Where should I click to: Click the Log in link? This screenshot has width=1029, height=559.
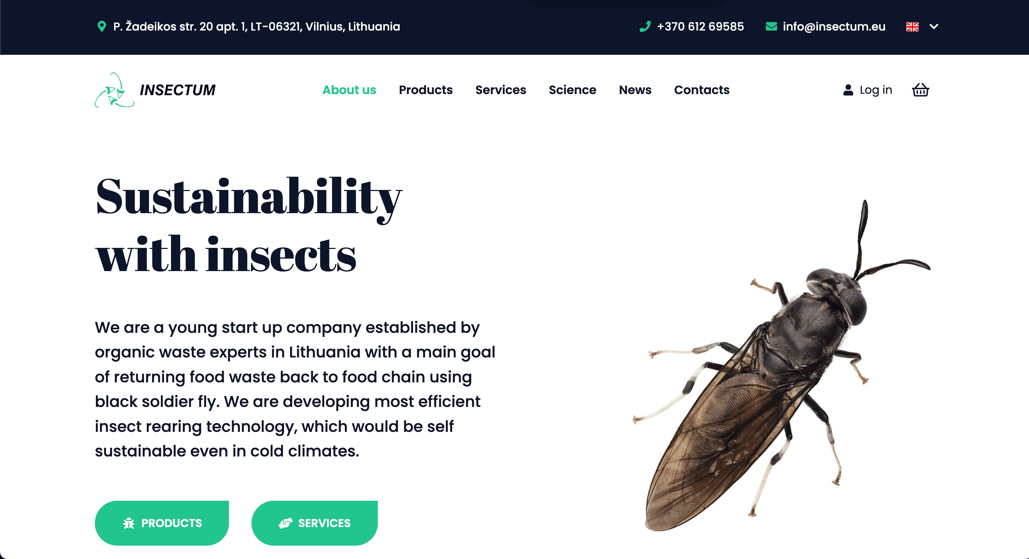coord(876,90)
